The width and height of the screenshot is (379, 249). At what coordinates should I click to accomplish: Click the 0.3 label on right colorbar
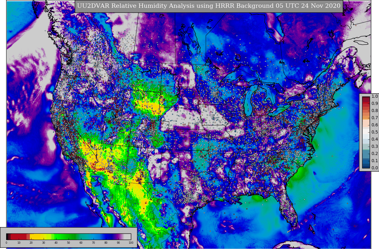(375, 147)
